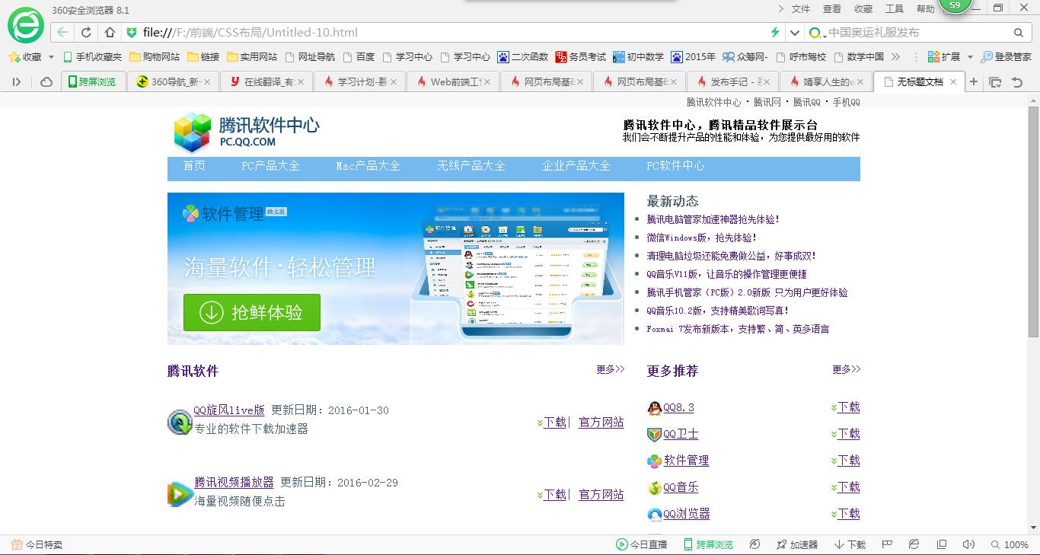Click the tab list window icon
This screenshot has height=555, width=1040.
point(995,81)
